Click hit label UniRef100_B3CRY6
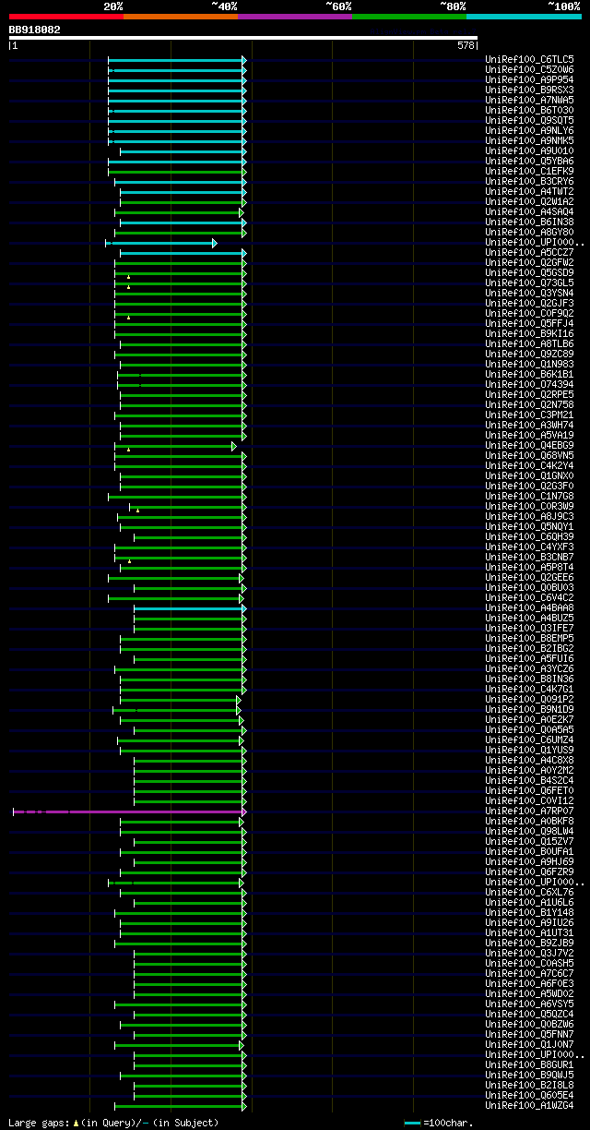Viewport: 590px width, 1130px height. pyautogui.click(x=529, y=182)
